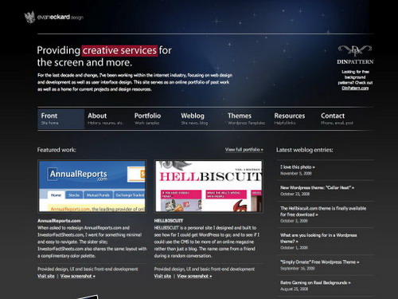Open the 'I love this photo' entry

coord(298,167)
